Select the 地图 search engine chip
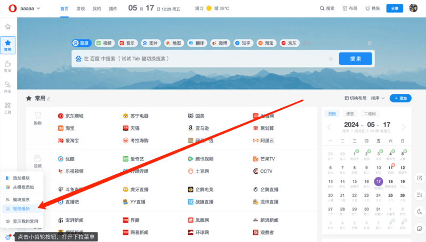The height and width of the screenshot is (242, 426). click(174, 43)
